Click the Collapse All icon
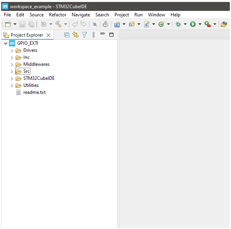The height and width of the screenshot is (229, 231). (67, 35)
